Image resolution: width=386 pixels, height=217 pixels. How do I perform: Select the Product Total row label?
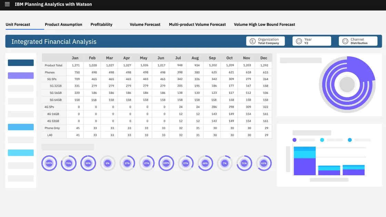pos(53,65)
